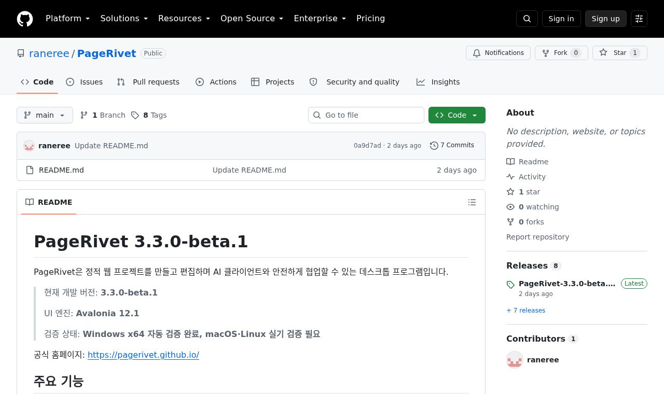Open the Actions tab
The image size is (664, 394).
[216, 82]
